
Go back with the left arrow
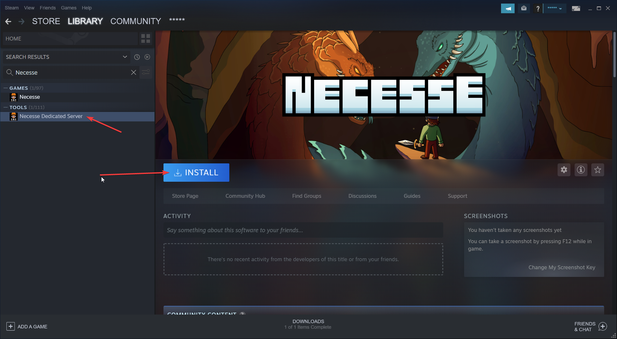(8, 21)
